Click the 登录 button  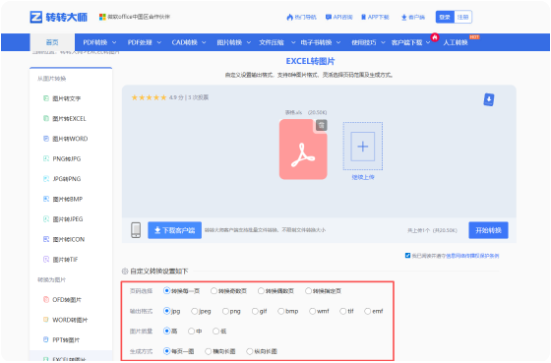coord(445,17)
